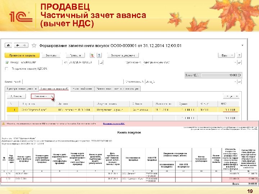Show Дт/Кт postings icon in toolbar
Viewport: 259px width, 194px height.
pyautogui.click(x=92, y=55)
